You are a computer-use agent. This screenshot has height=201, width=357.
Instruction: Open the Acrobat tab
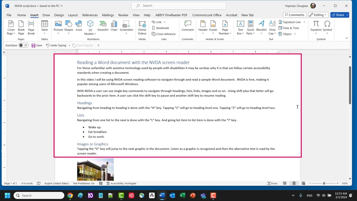[231, 15]
